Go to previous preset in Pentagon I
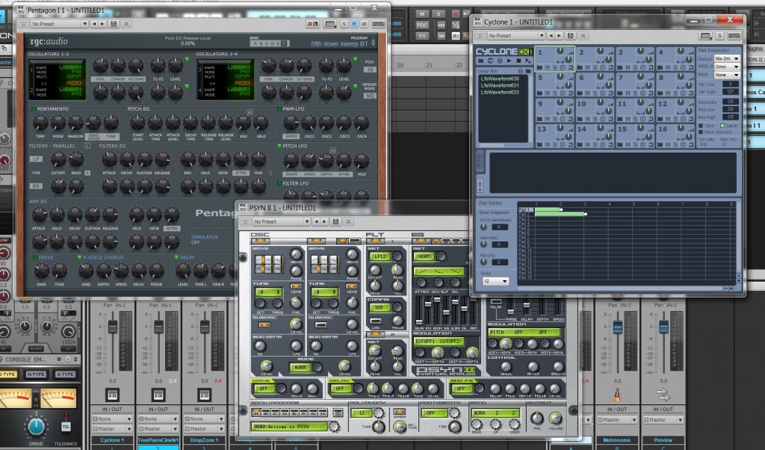The width and height of the screenshot is (765, 450). 94,24
